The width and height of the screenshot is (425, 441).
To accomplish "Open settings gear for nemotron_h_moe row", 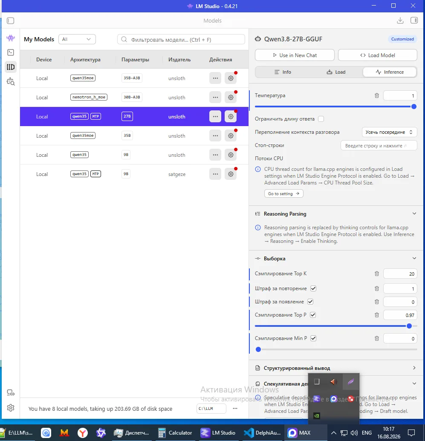I will pos(231,97).
